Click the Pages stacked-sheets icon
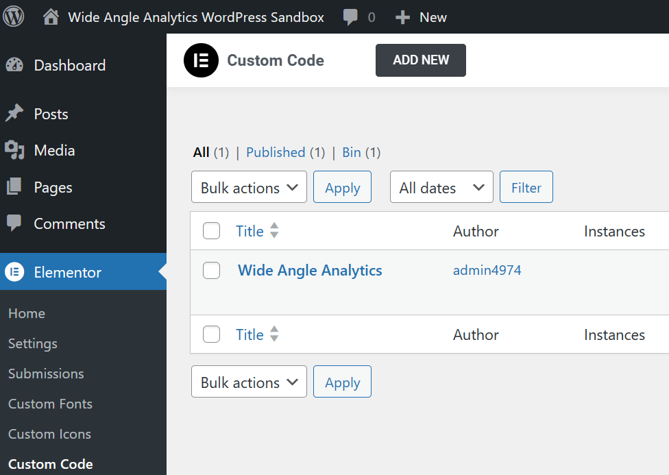The width and height of the screenshot is (669, 475). [x=14, y=187]
